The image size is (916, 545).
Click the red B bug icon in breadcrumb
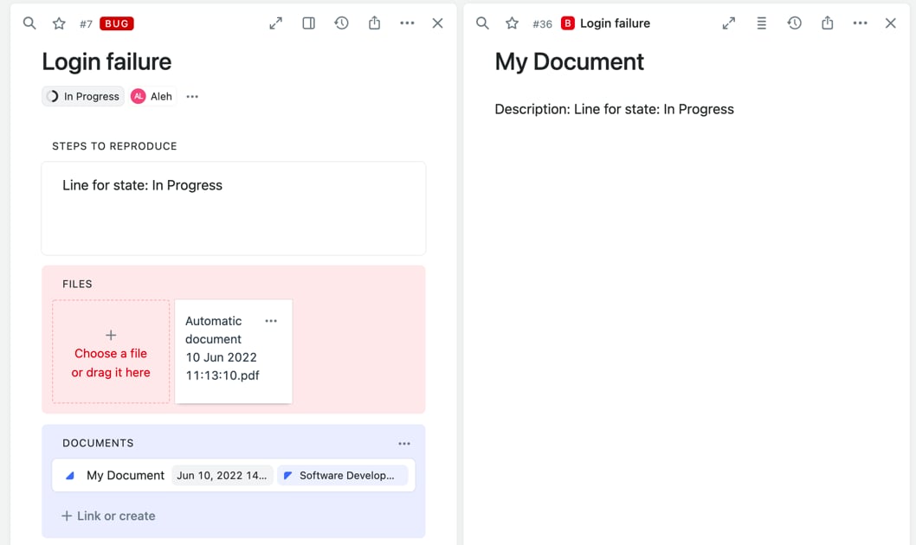[568, 23]
